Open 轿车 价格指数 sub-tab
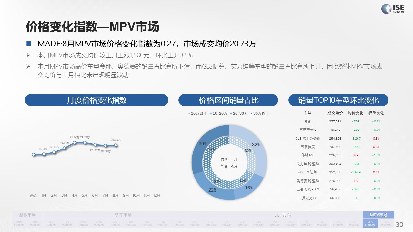 click(x=51, y=223)
